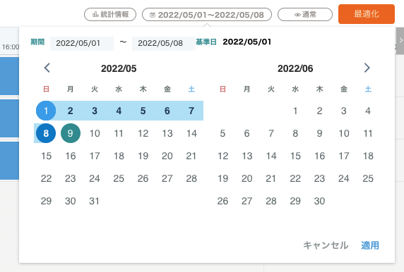The width and height of the screenshot is (404, 272).
Task: Edit the end date field 2022/05/08
Action: tap(164, 43)
